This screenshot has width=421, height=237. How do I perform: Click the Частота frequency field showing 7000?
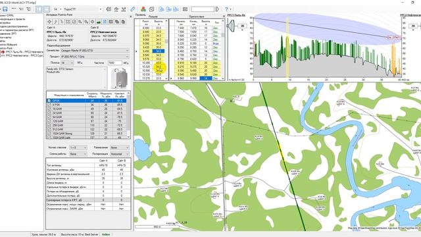[x=115, y=63]
